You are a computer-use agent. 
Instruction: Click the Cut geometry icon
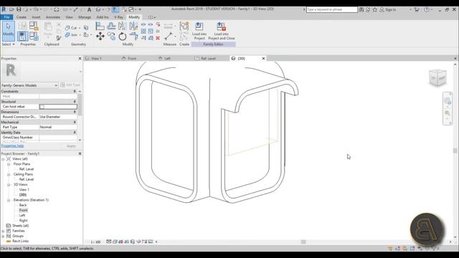pos(67,28)
